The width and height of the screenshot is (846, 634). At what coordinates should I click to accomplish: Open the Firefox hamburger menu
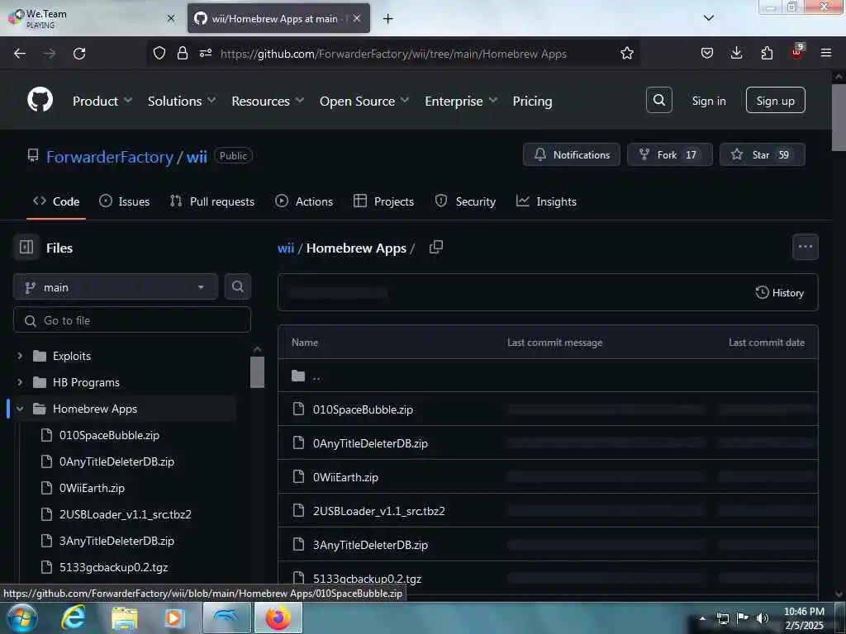[x=825, y=53]
